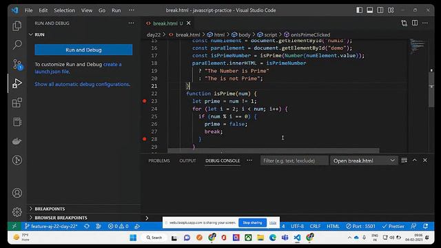Click create a launch.json file link

pyautogui.click(x=78, y=68)
